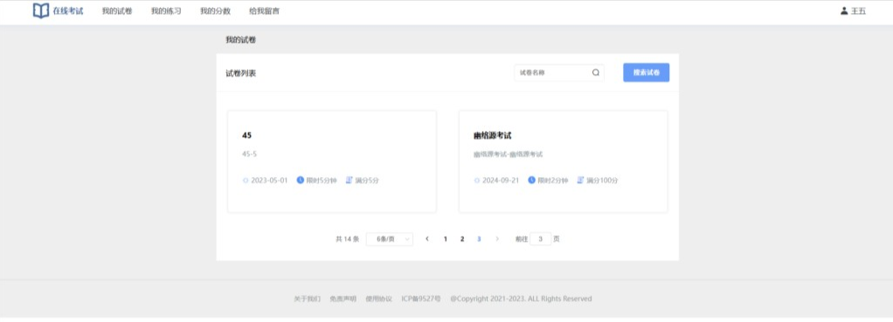Open 我的练习 in the top navigation
The image size is (893, 322).
166,10
